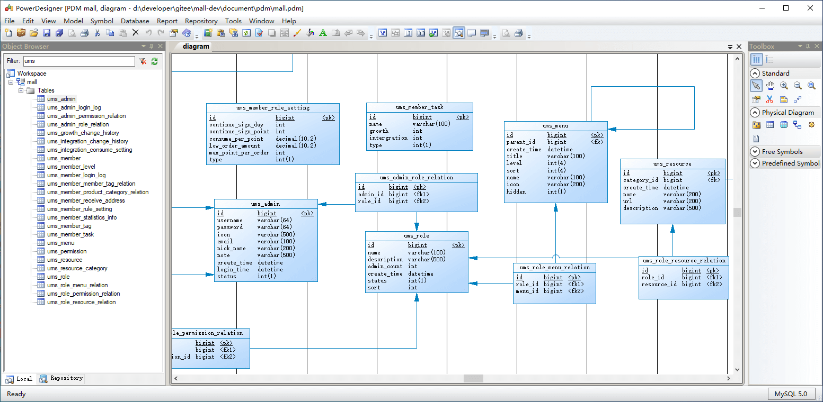Screen dimensions: 823x402
Task: Select the Reference link tool in Toolbox
Action: (x=798, y=125)
